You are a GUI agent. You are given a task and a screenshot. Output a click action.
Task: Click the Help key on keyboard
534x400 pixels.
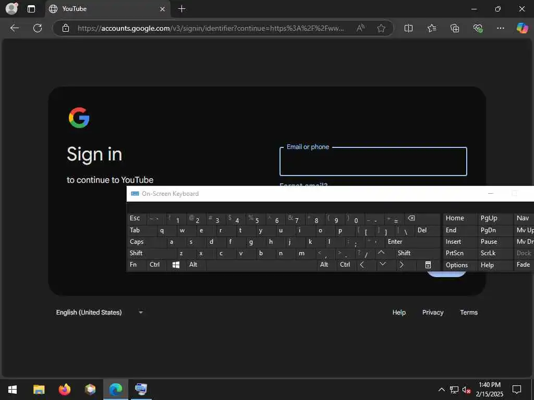click(x=494, y=265)
